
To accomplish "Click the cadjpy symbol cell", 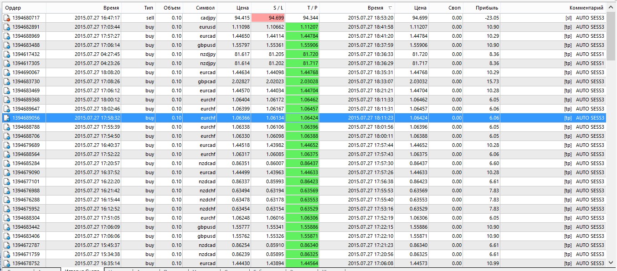I will (208, 18).
